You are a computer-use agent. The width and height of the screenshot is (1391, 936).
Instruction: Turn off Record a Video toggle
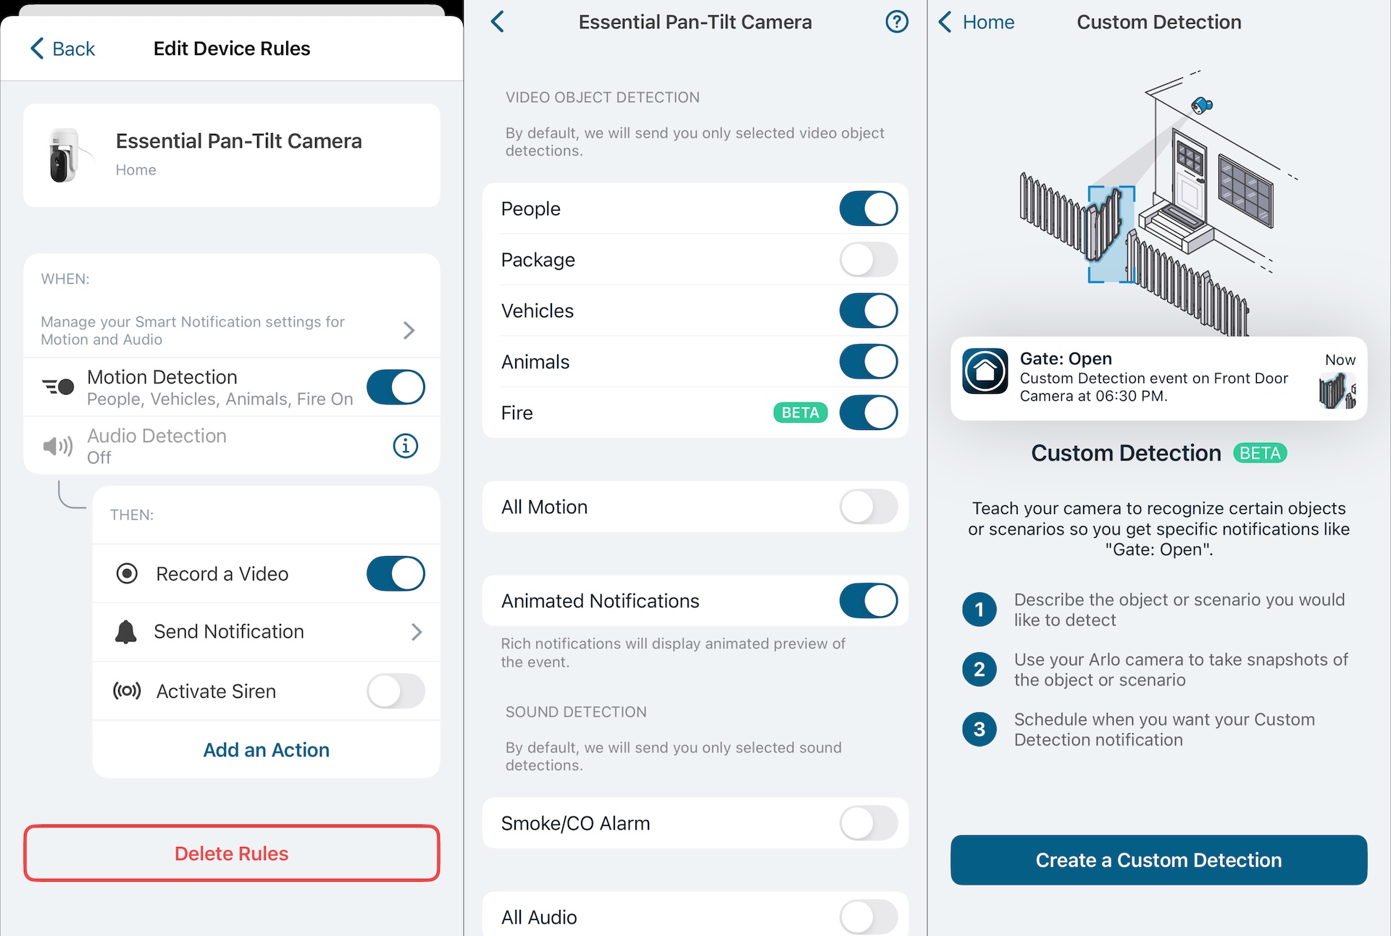[395, 574]
